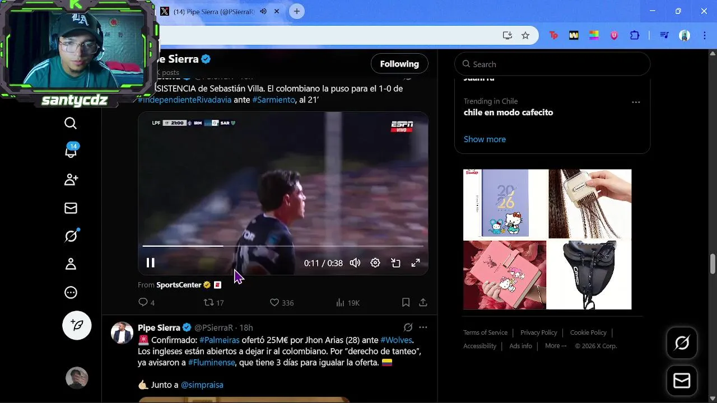Open options for chile en modo cafecito trend

point(636,102)
